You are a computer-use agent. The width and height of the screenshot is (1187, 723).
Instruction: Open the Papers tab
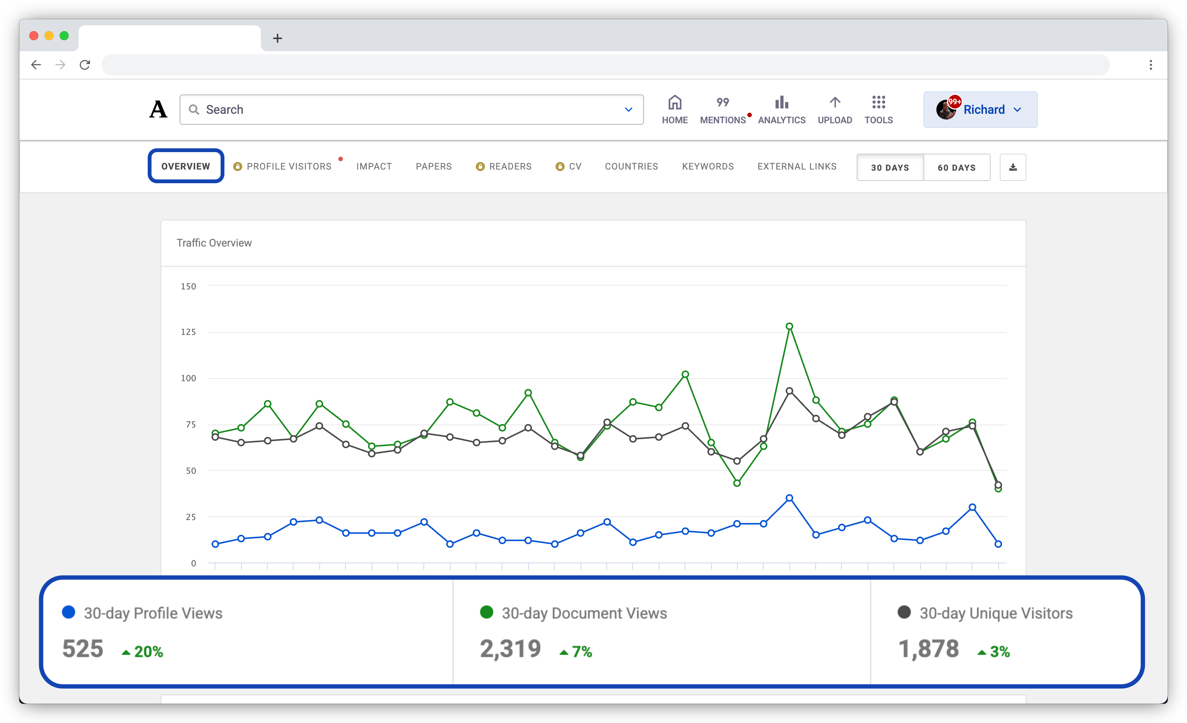tap(434, 166)
